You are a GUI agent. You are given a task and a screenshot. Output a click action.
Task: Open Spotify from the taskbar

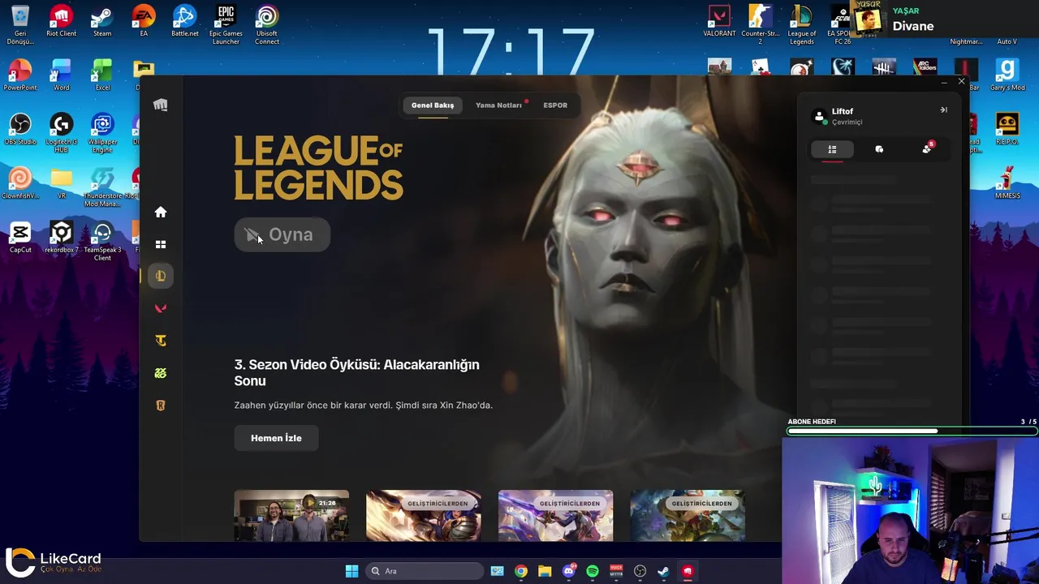pos(593,571)
